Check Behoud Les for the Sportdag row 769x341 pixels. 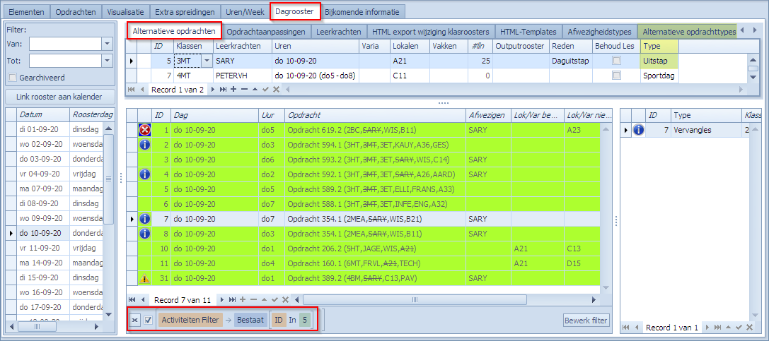(x=616, y=76)
